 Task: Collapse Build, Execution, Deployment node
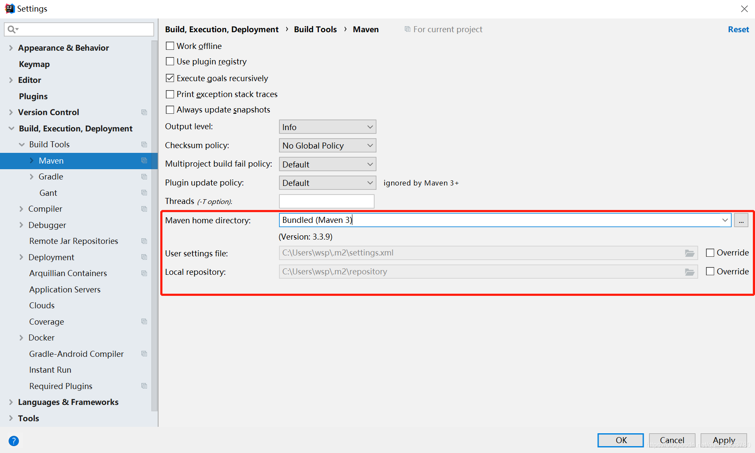point(11,128)
